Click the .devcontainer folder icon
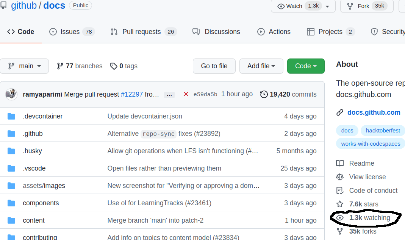Viewport: 405px width, 240px height. [11, 116]
